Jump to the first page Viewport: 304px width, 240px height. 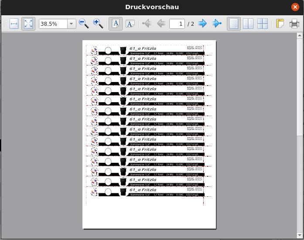tap(147, 24)
